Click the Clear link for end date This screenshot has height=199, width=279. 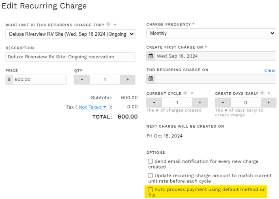(270, 70)
